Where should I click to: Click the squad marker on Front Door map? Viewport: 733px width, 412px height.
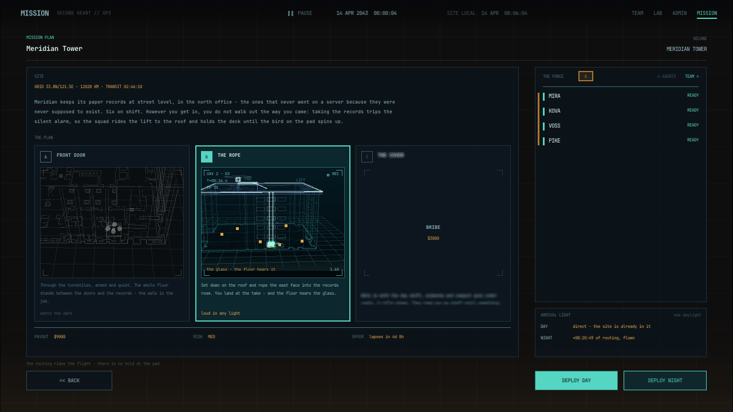(x=113, y=228)
